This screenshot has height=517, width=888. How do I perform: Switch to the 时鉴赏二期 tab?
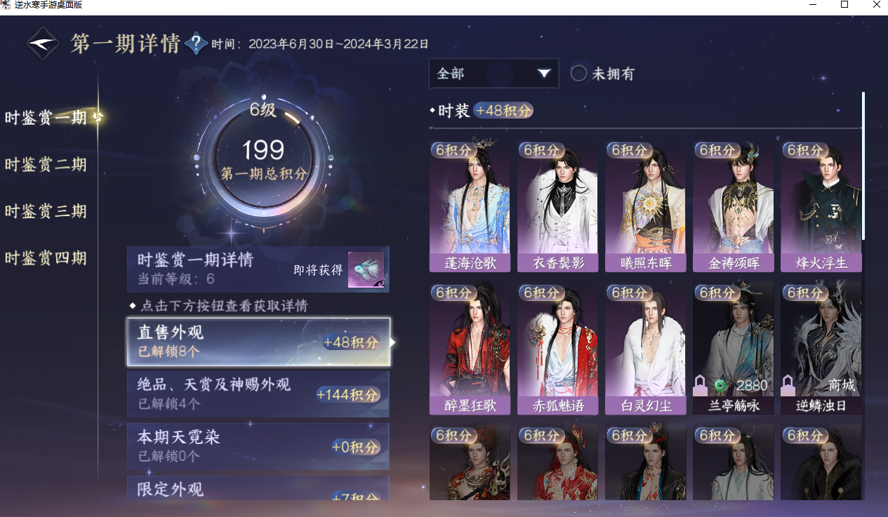click(x=46, y=164)
